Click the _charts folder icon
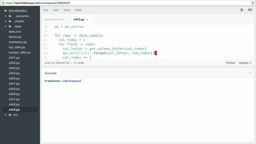256x144 pixels. [x=10, y=21]
